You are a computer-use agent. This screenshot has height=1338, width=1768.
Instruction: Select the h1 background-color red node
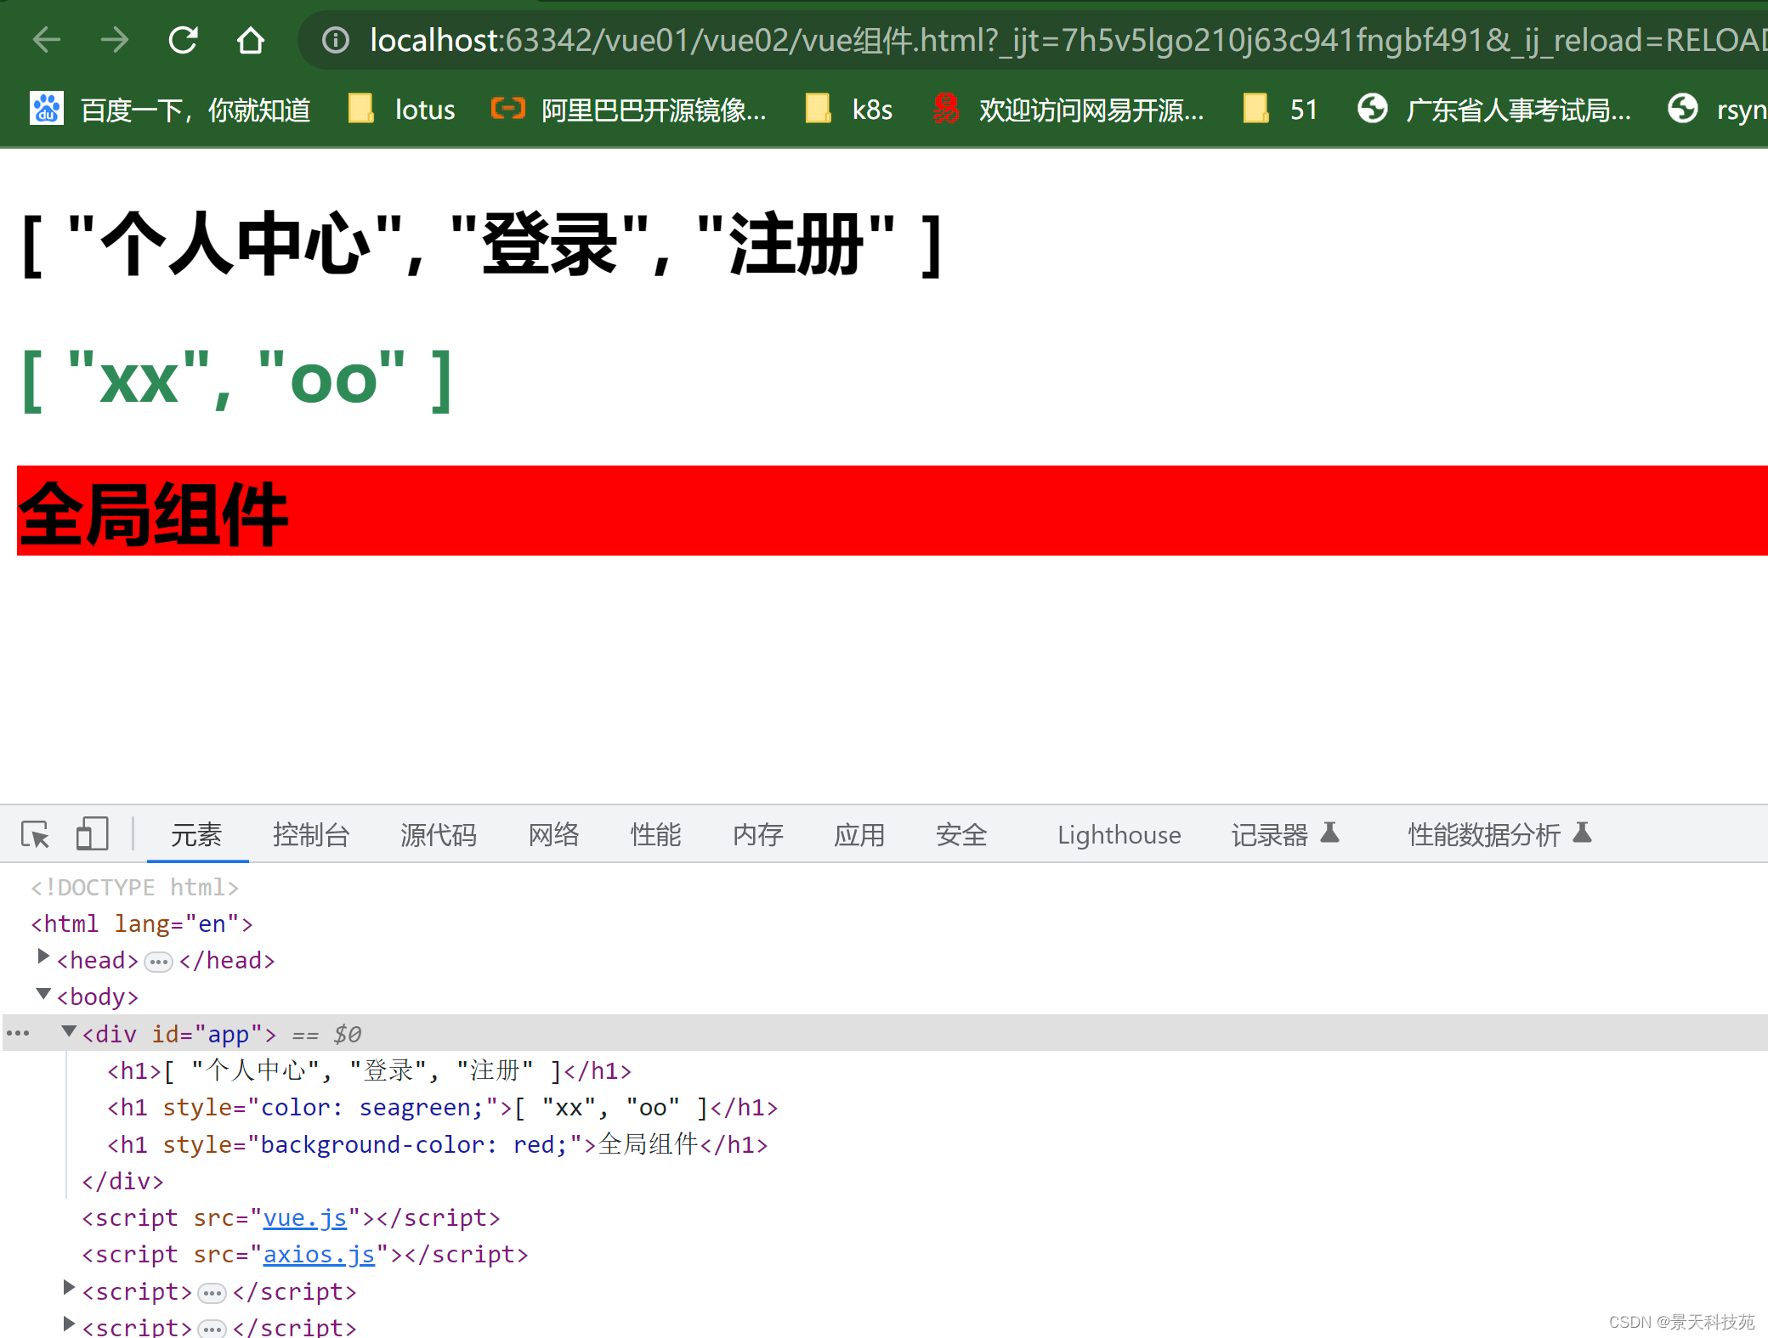[437, 1144]
